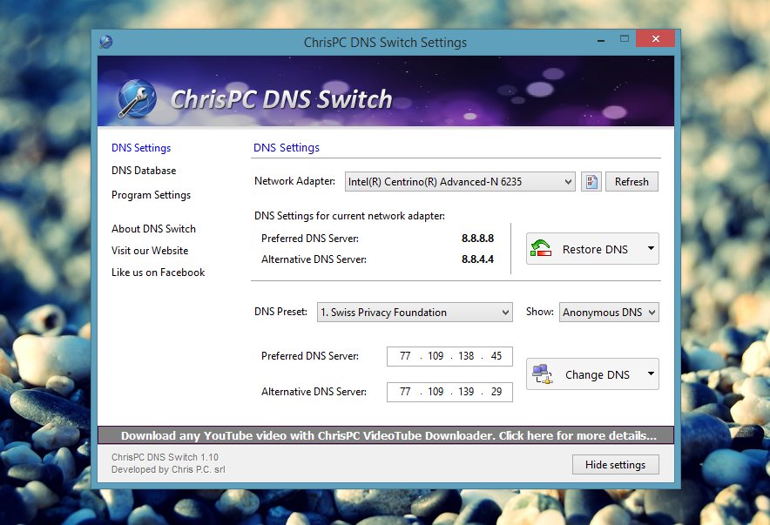Click octet 139 of Alternative DNS Server
Screen dimensions: 770x525
coord(466,392)
